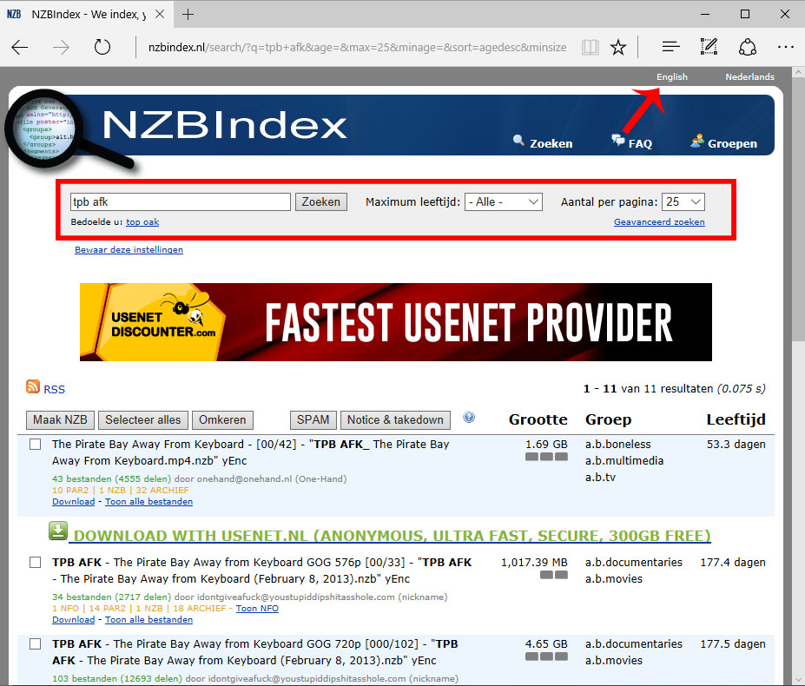Switch site language to Nederlands

[x=749, y=76]
